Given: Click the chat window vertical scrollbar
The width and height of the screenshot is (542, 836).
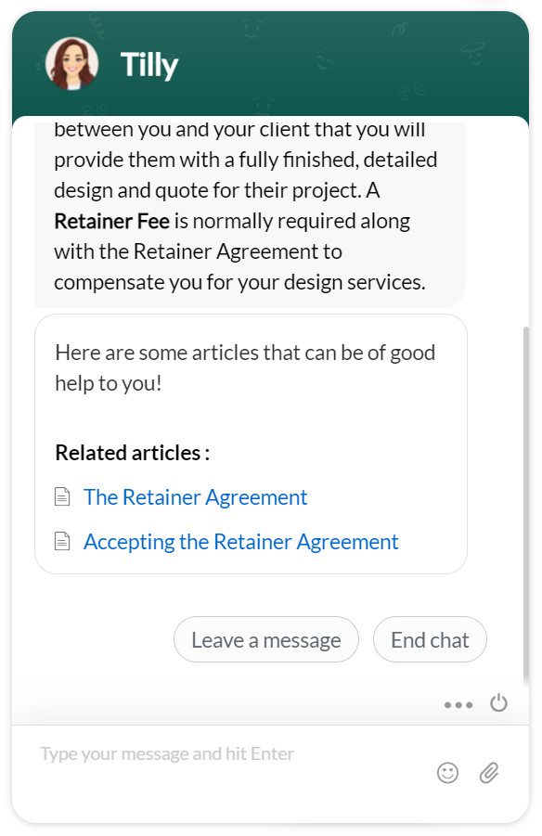Looking at the screenshot, I should pos(526,507).
